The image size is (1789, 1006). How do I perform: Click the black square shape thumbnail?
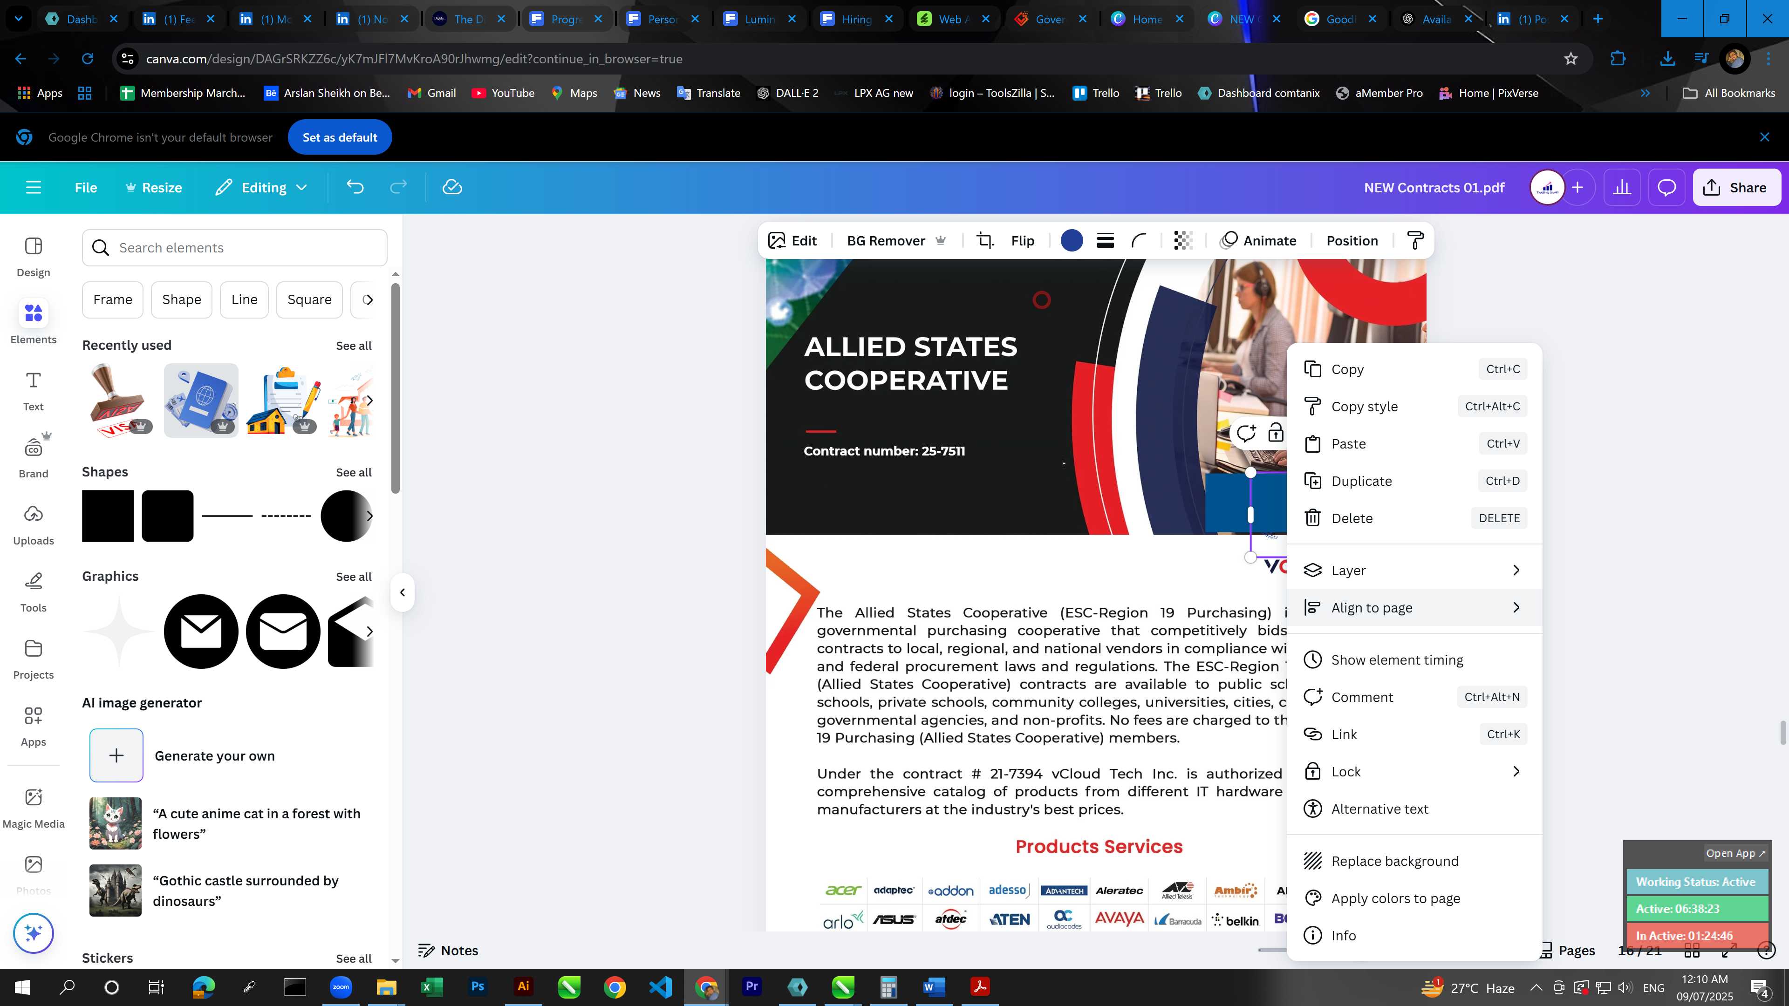click(108, 516)
